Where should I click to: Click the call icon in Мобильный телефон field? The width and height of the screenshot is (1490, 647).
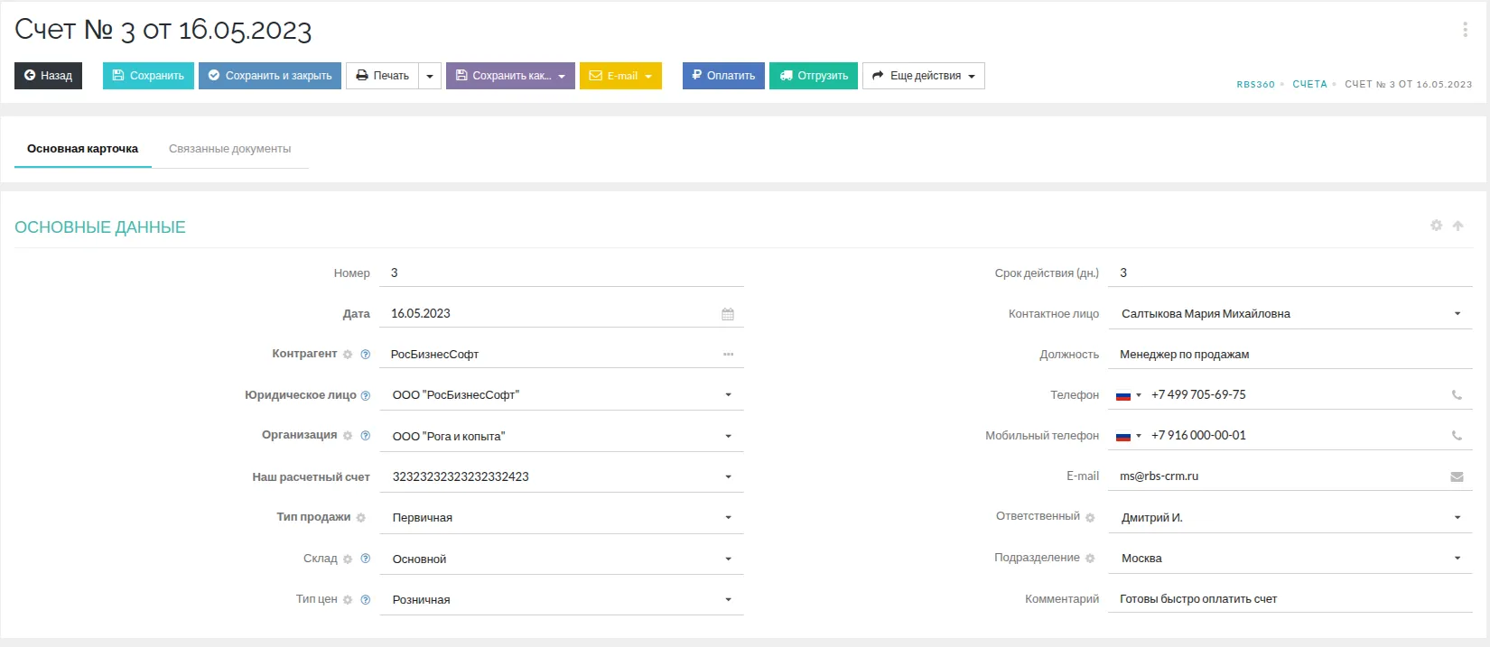[x=1457, y=436]
